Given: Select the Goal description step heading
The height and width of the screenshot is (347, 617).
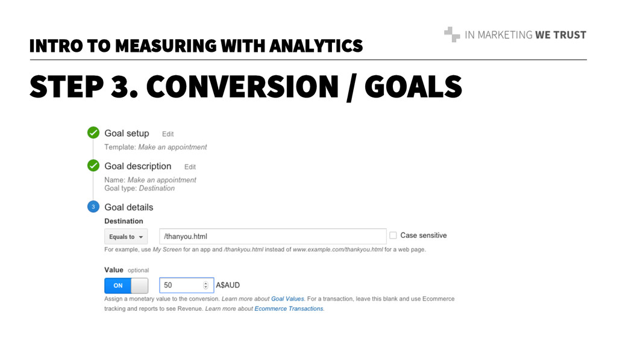Looking at the screenshot, I should click(x=137, y=166).
